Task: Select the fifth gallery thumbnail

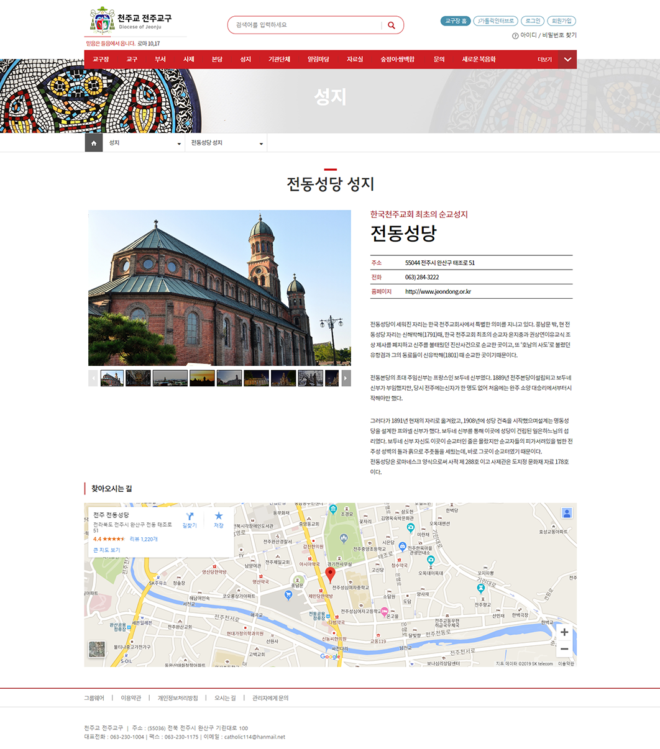Action: [229, 378]
